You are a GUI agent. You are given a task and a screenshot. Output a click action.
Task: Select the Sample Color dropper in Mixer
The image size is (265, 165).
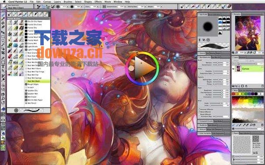[x=244, y=125]
